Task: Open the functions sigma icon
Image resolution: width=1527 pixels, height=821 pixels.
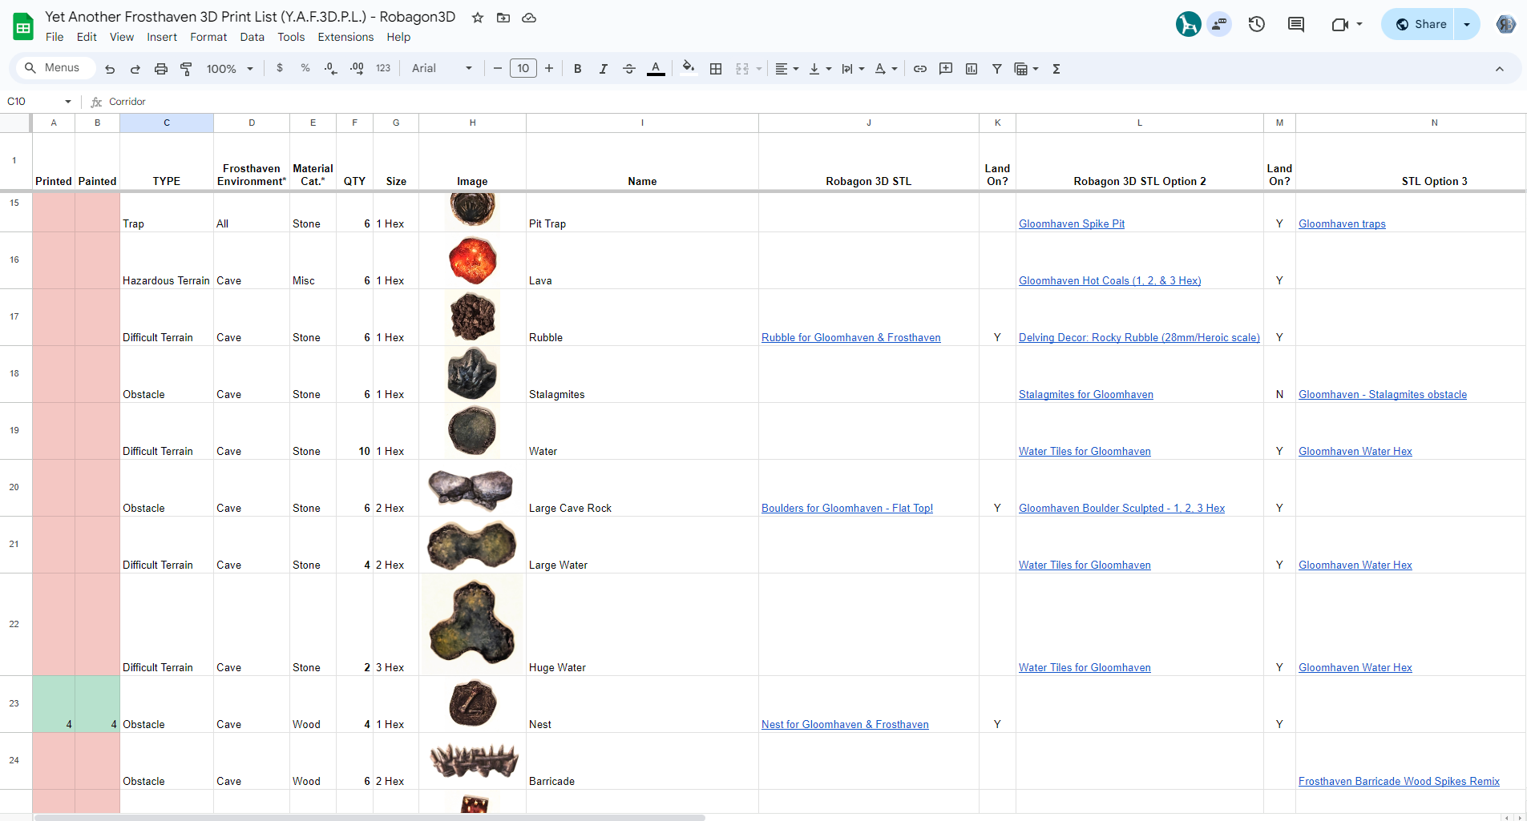Action: click(1056, 69)
